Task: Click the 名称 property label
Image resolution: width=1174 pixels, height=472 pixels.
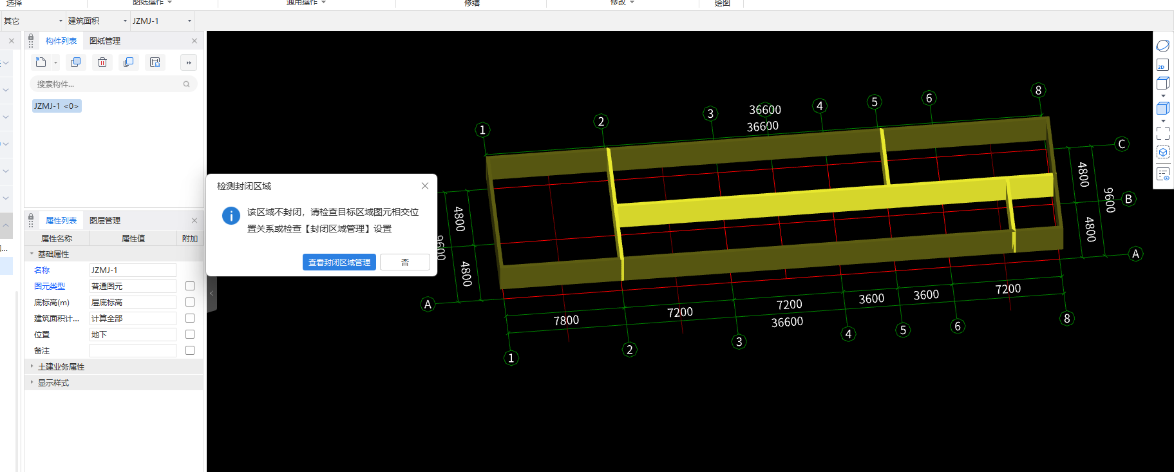Action: point(42,270)
